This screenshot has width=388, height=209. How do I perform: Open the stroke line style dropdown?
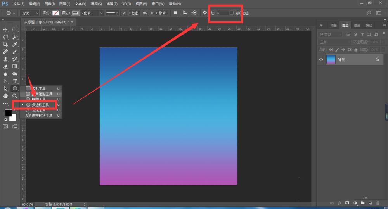[112, 13]
